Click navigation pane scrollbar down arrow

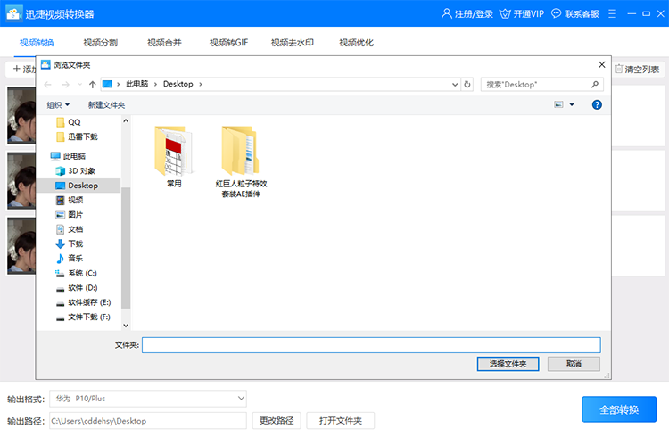coord(126,326)
